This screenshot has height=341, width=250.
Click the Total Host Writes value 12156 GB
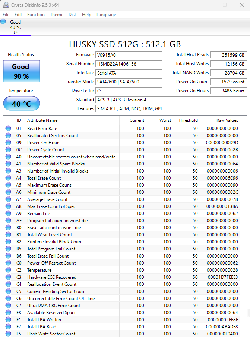[x=229, y=64]
